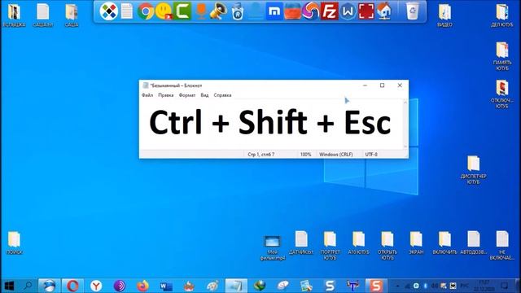The width and height of the screenshot is (521, 293).
Task: Select the Мой фильм.mp4 video file
Action: click(273, 247)
